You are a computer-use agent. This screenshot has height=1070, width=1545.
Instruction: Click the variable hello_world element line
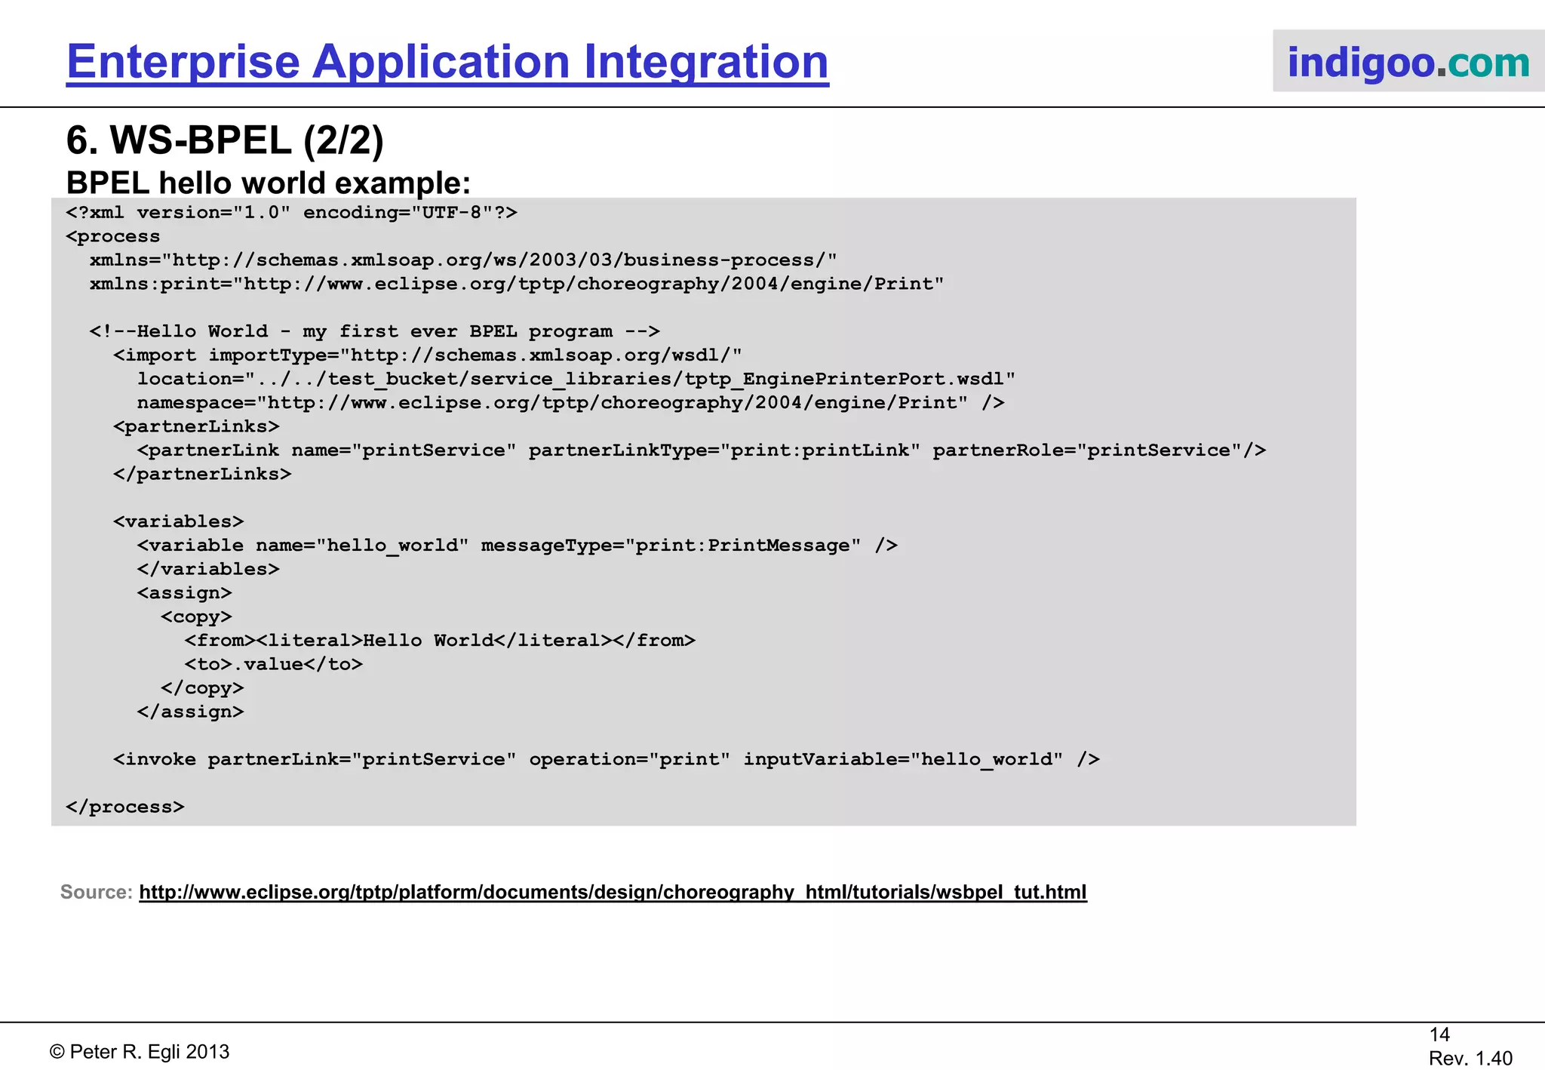tap(517, 546)
